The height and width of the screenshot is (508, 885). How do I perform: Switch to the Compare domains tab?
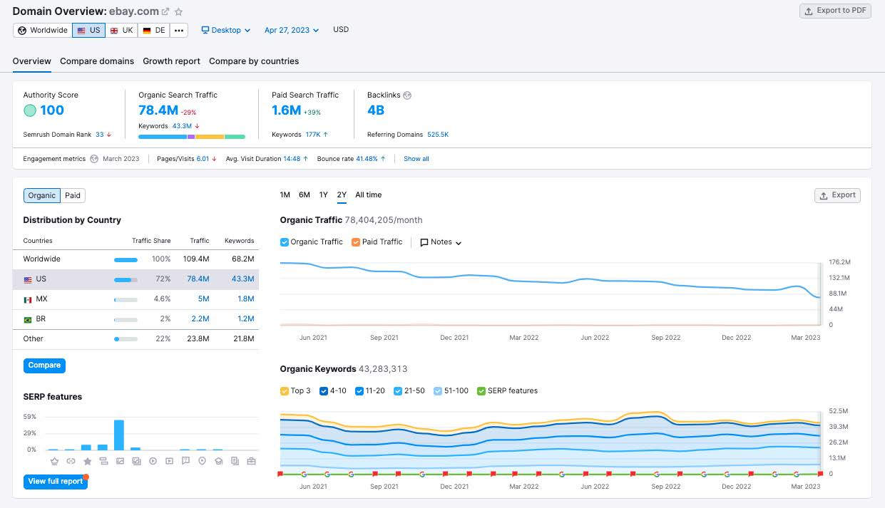(x=97, y=61)
